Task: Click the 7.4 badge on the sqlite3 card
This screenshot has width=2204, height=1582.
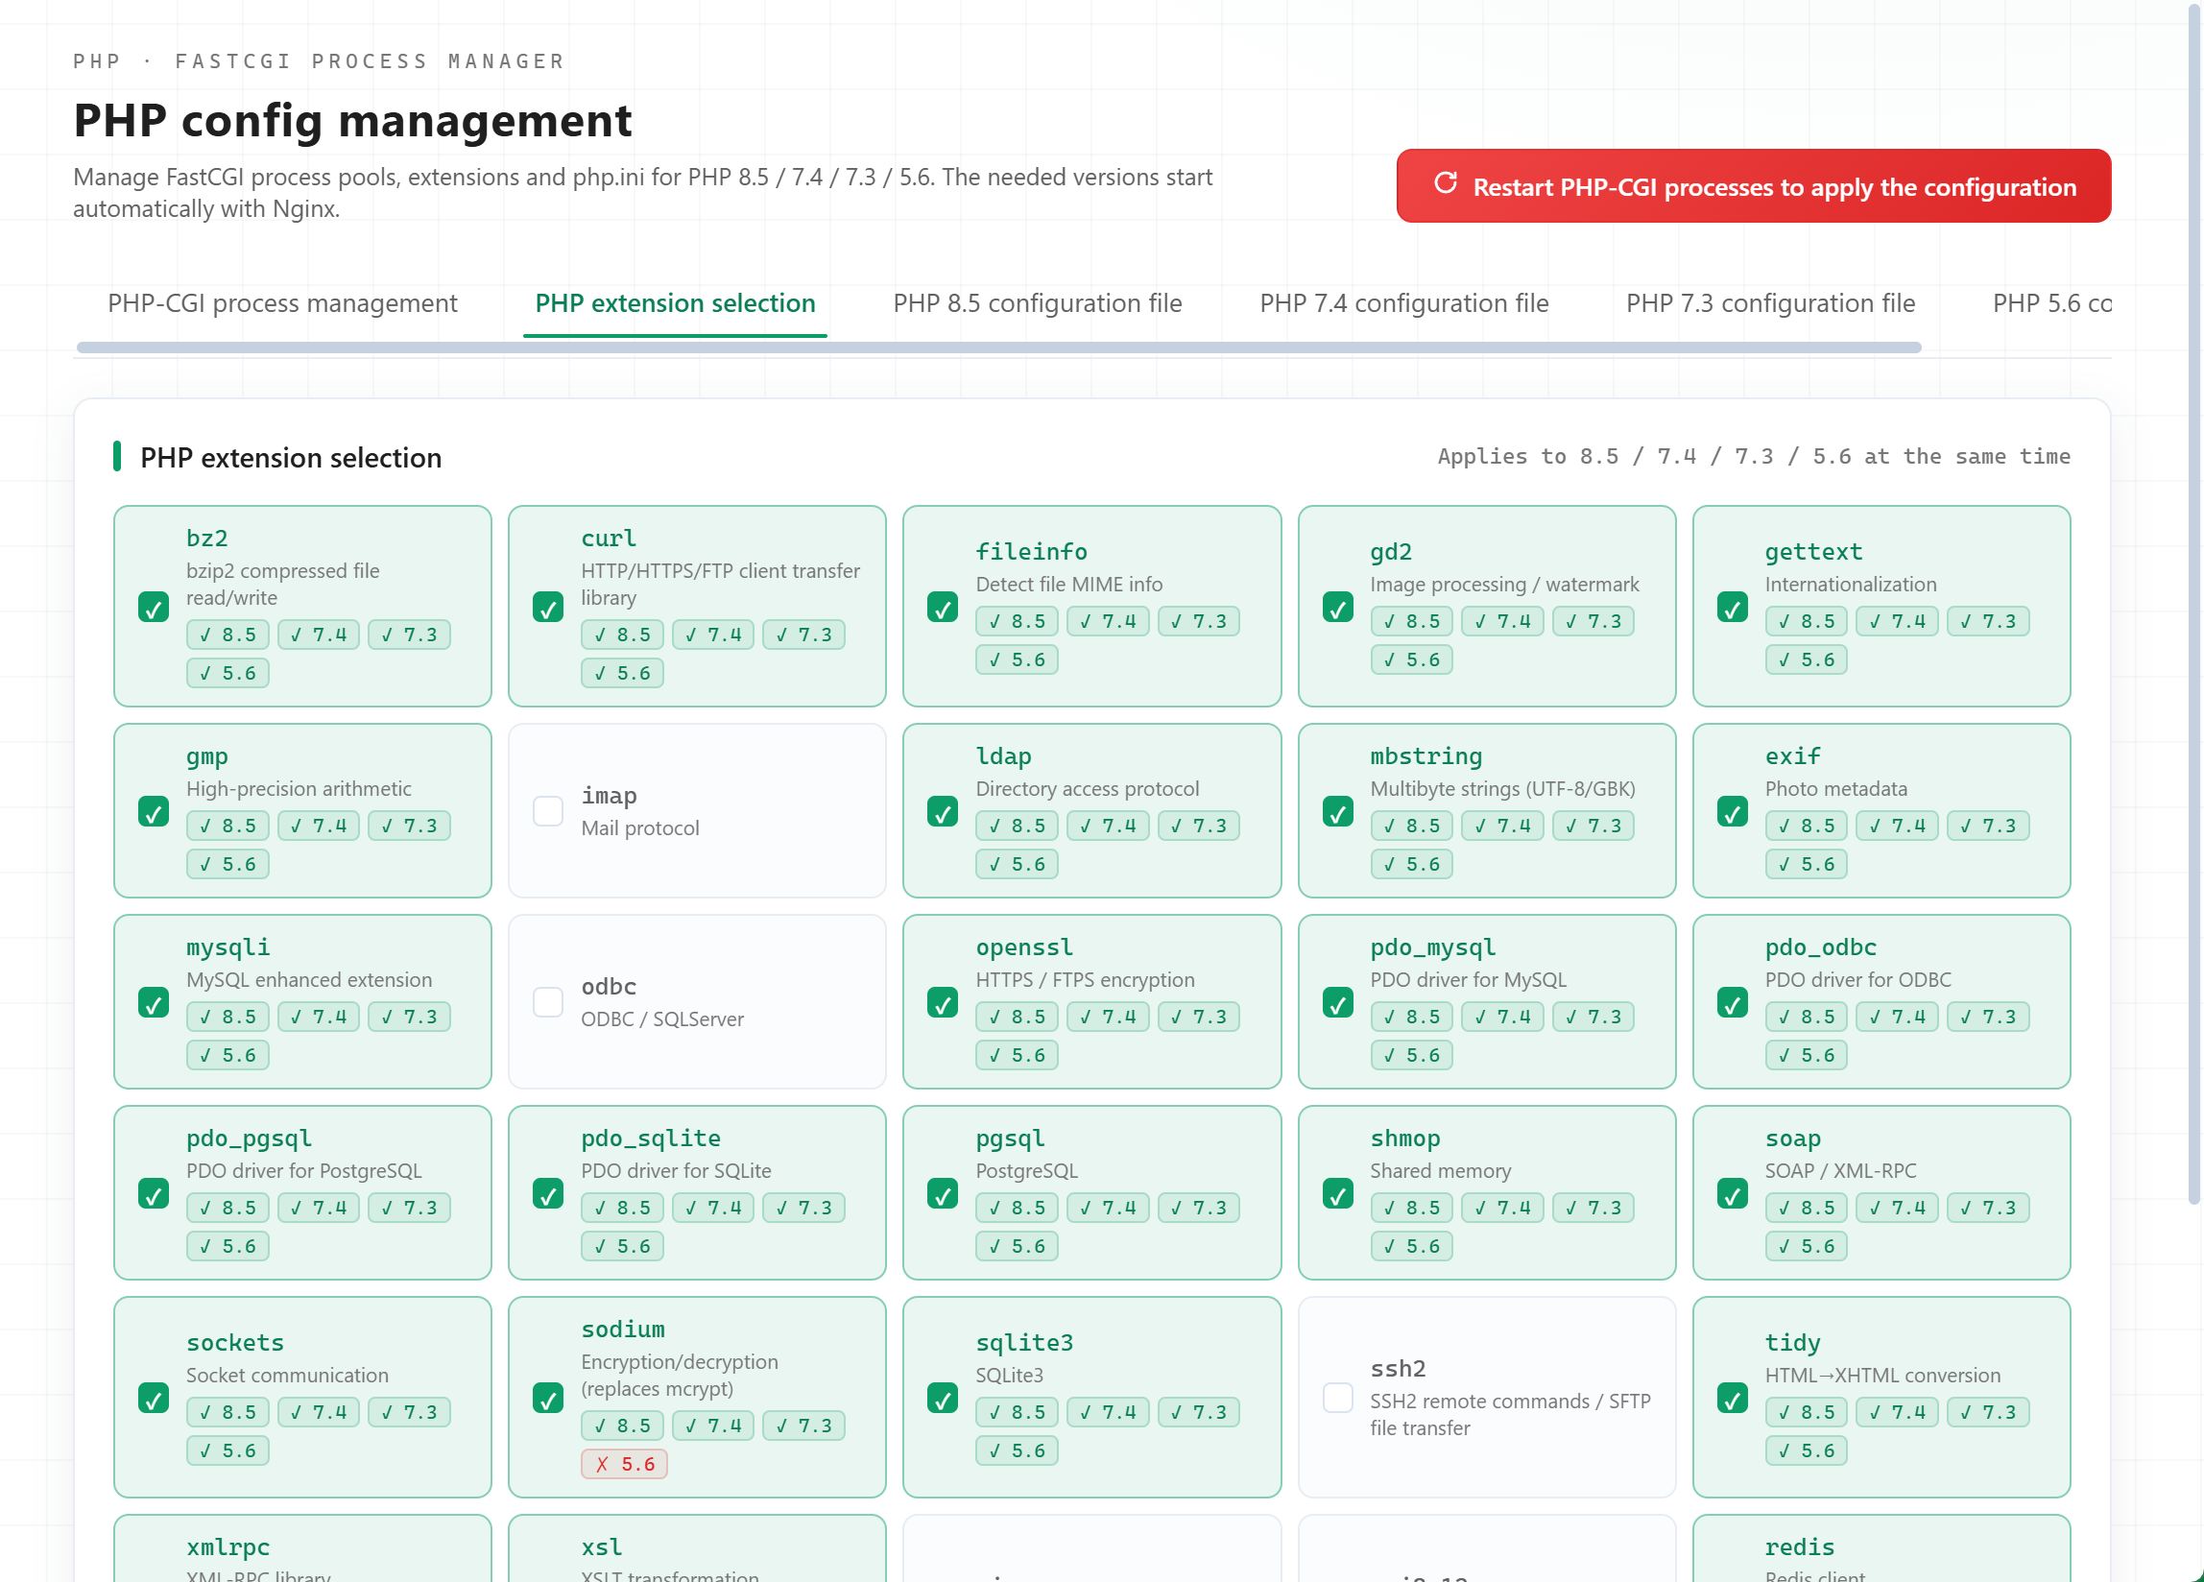Action: click(1108, 1412)
